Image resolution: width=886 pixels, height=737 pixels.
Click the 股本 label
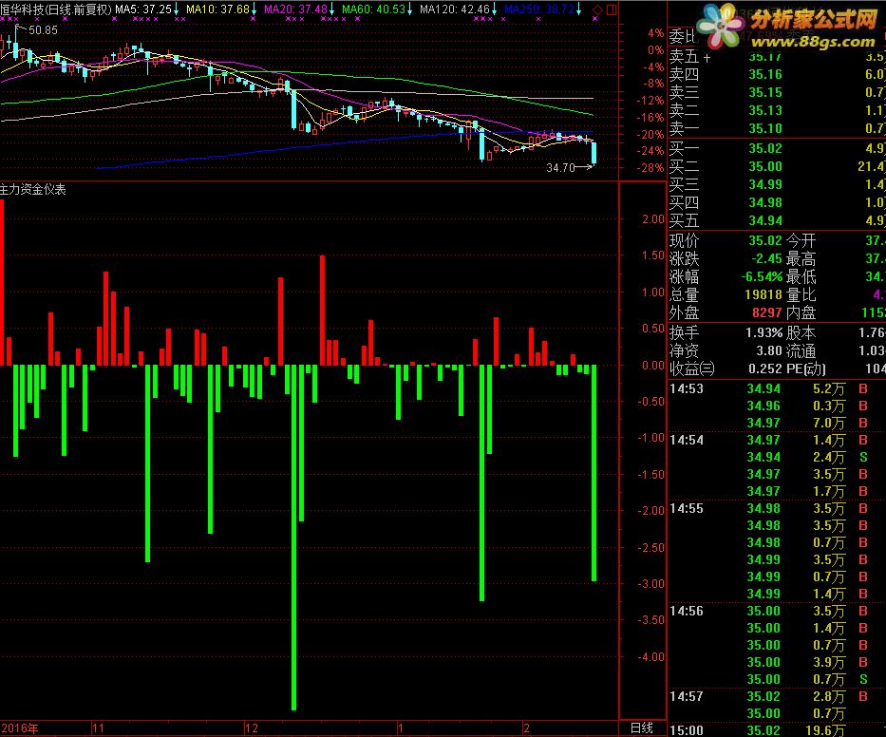pyautogui.click(x=801, y=333)
